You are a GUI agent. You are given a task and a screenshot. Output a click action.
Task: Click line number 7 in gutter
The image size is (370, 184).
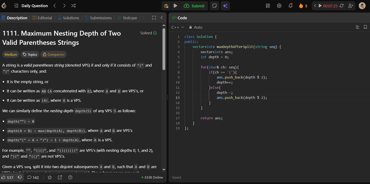pos(178,67)
